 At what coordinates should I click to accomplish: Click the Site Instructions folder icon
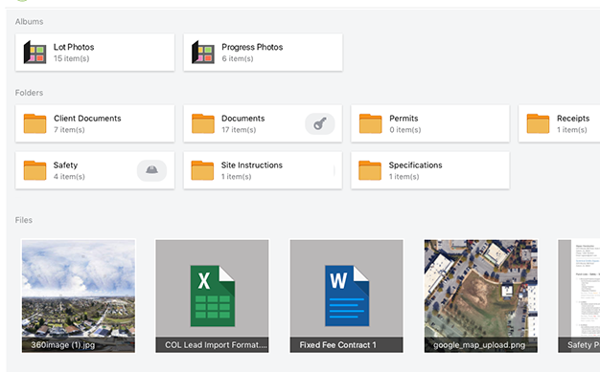point(203,170)
